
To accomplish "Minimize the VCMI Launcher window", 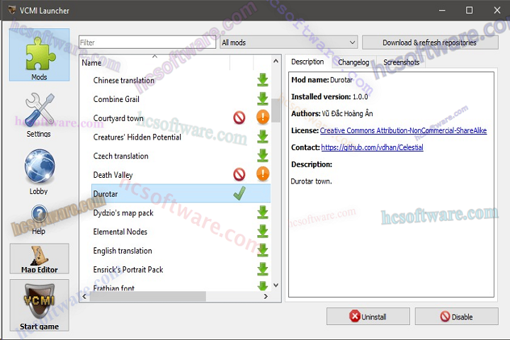I will click(442, 10).
